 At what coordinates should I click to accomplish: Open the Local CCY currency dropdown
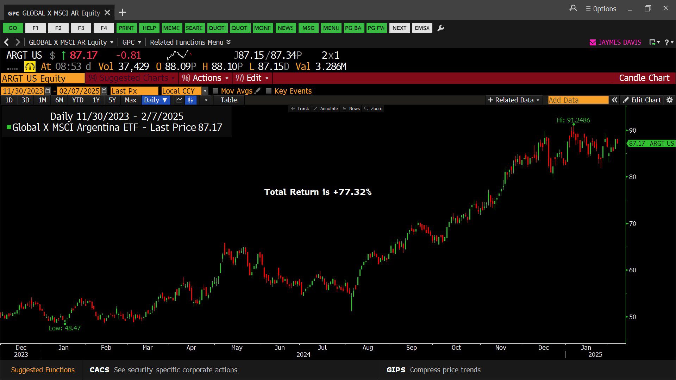click(205, 91)
